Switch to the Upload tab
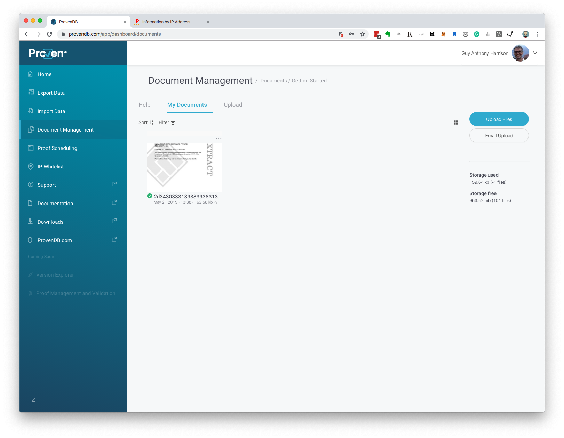 [x=233, y=105]
